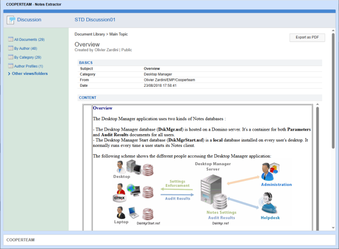
Task: Click Export as PDF button
Action: pos(307,37)
